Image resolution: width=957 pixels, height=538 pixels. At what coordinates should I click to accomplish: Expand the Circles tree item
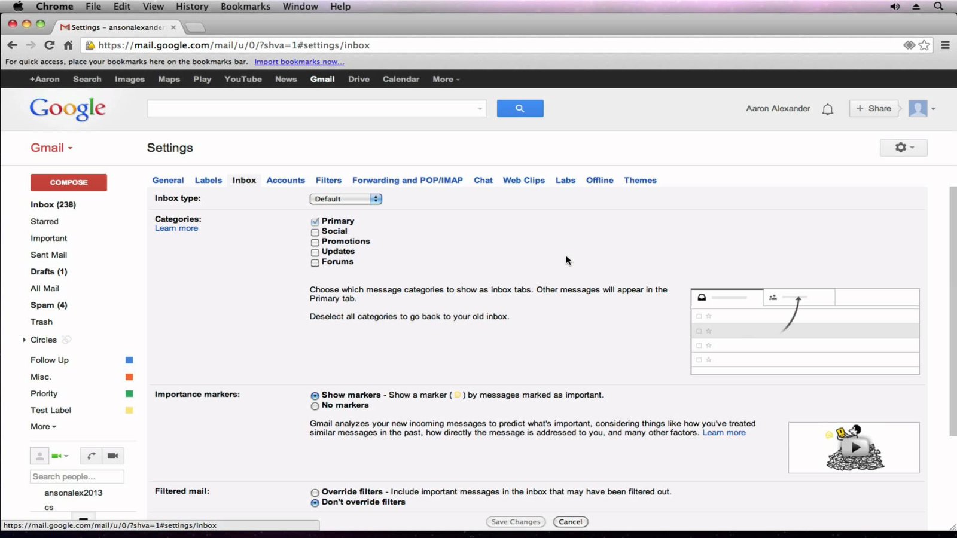24,340
